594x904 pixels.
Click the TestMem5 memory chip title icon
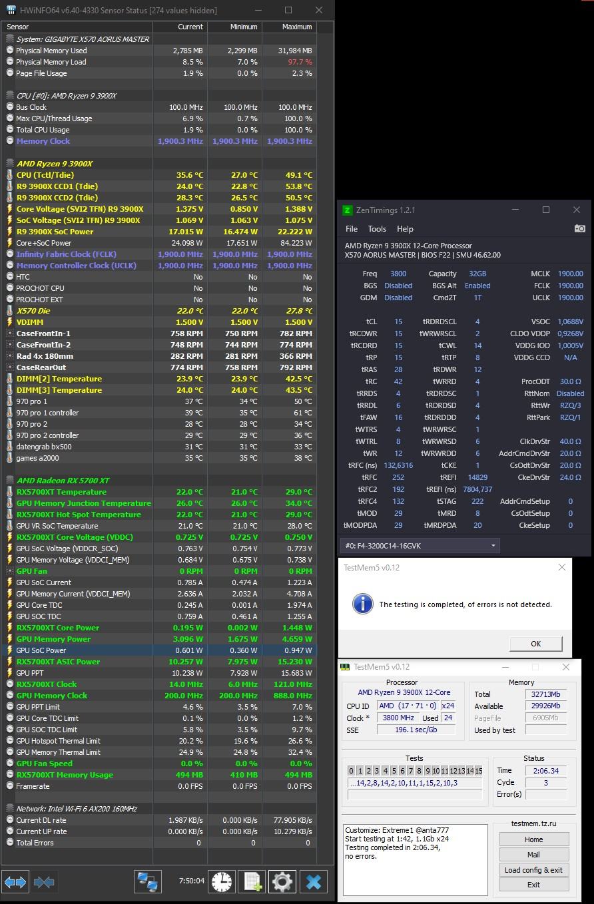(x=345, y=667)
